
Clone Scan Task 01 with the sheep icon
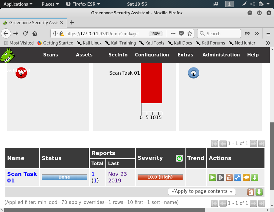coord(246,177)
